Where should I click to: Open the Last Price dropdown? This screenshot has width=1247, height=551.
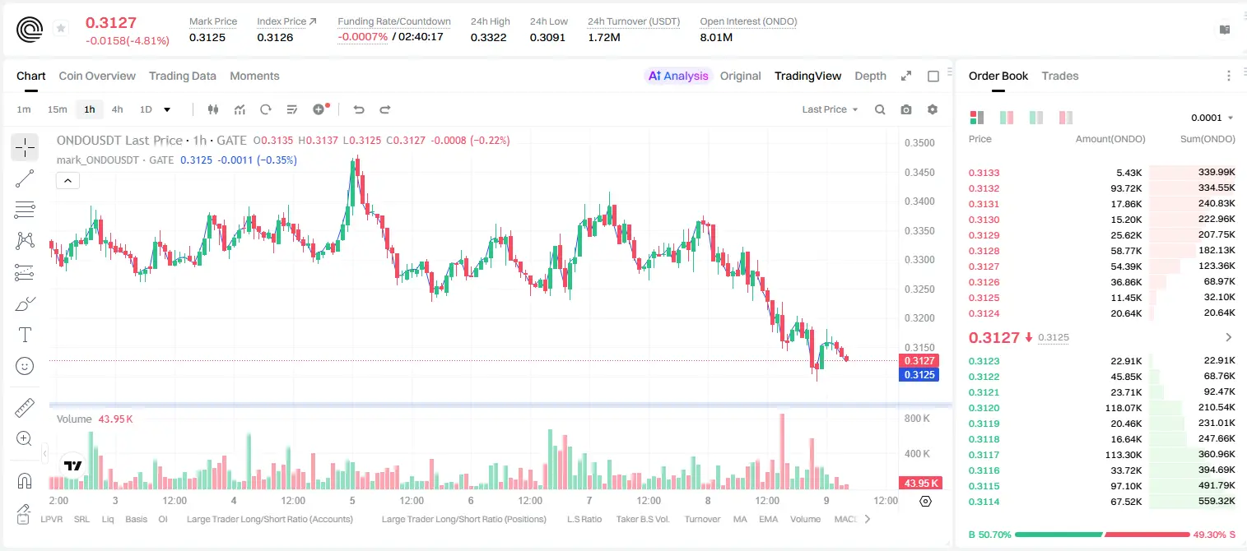pos(830,109)
